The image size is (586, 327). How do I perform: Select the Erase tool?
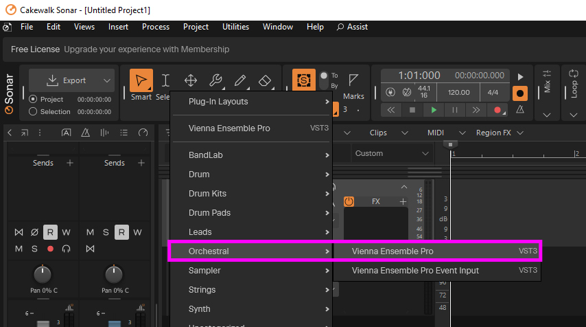(x=265, y=80)
